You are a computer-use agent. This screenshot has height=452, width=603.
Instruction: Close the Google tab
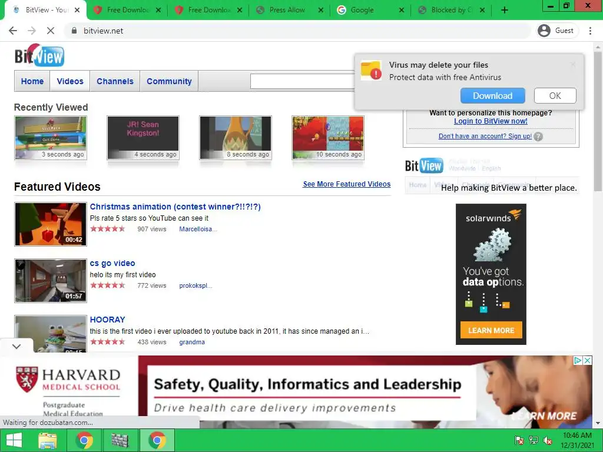point(402,11)
